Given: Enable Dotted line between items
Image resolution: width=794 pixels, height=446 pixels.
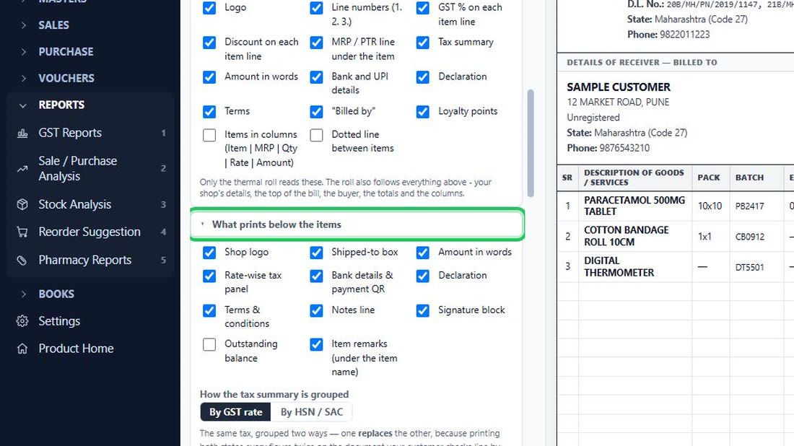Looking at the screenshot, I should pos(316,135).
